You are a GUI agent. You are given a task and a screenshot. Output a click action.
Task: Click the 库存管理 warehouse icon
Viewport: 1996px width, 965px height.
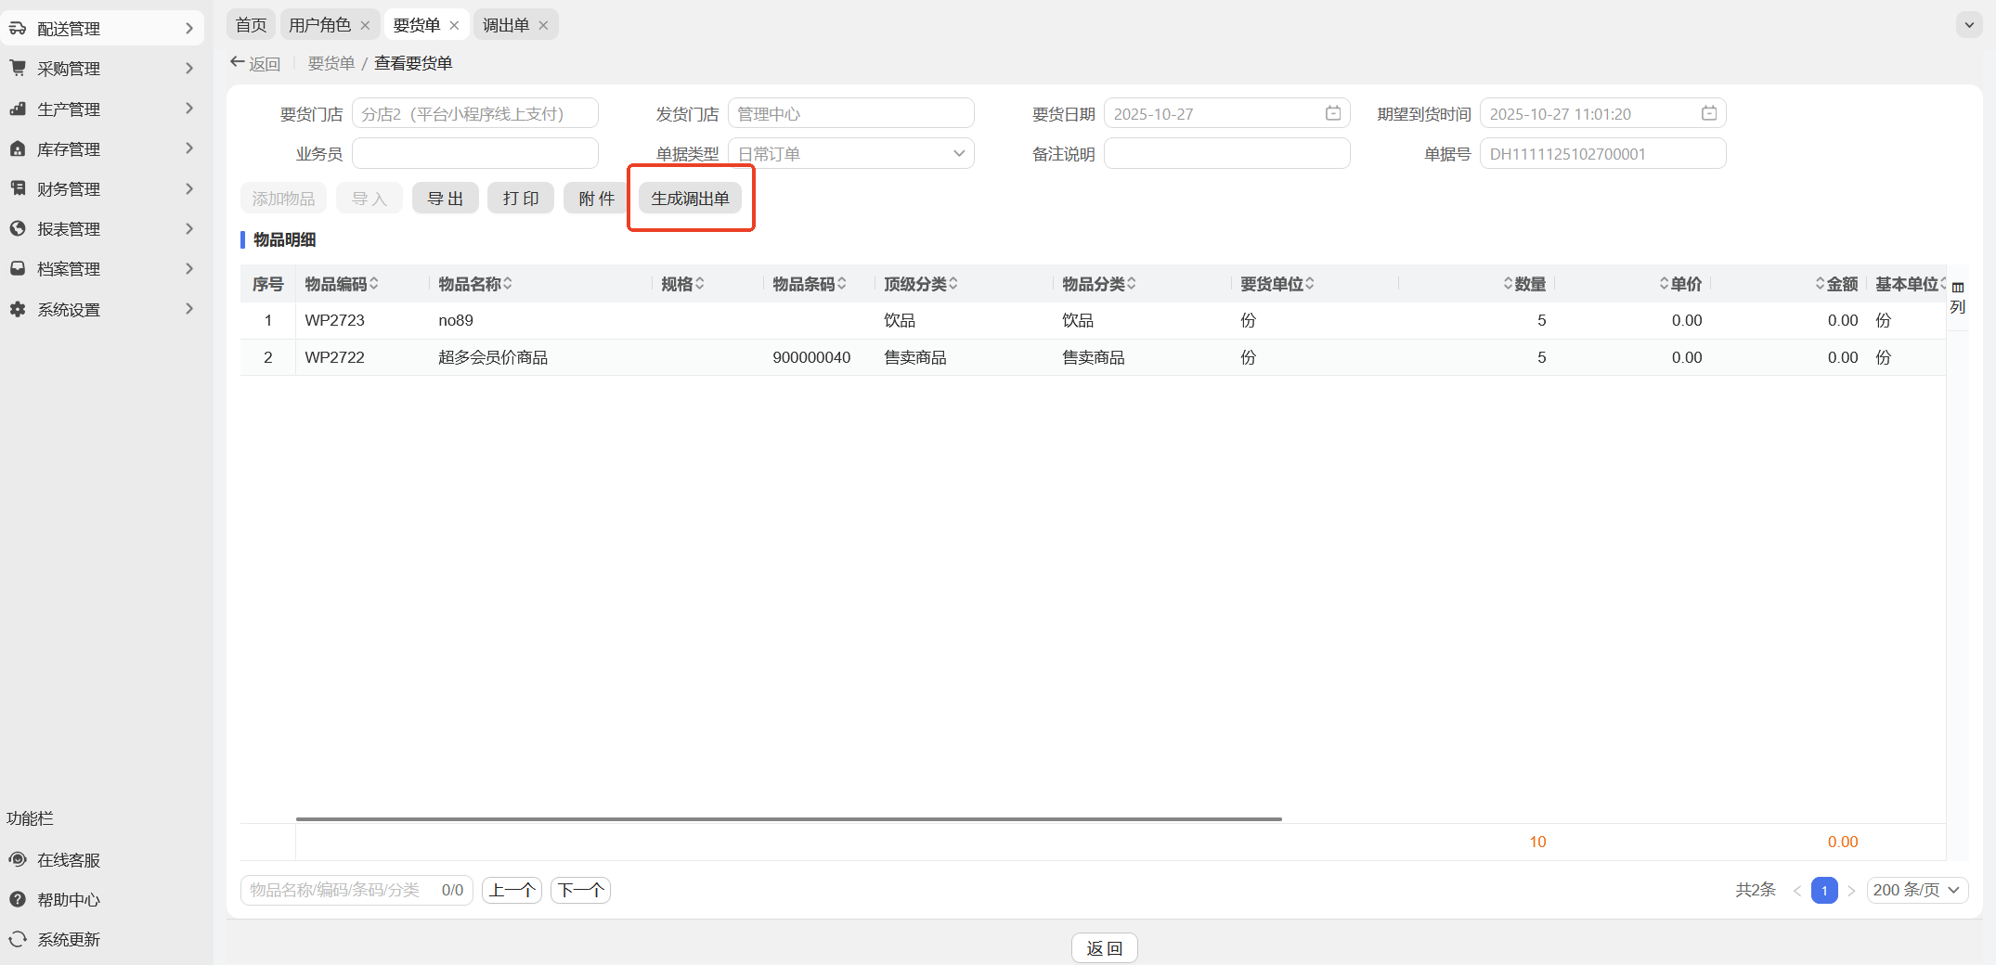point(18,148)
